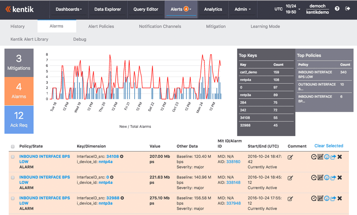Edit comment for alarm 338160

(291, 157)
